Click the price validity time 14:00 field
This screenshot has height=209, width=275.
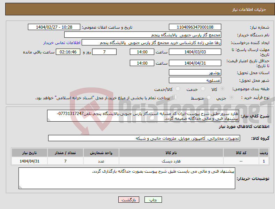pos(142,63)
